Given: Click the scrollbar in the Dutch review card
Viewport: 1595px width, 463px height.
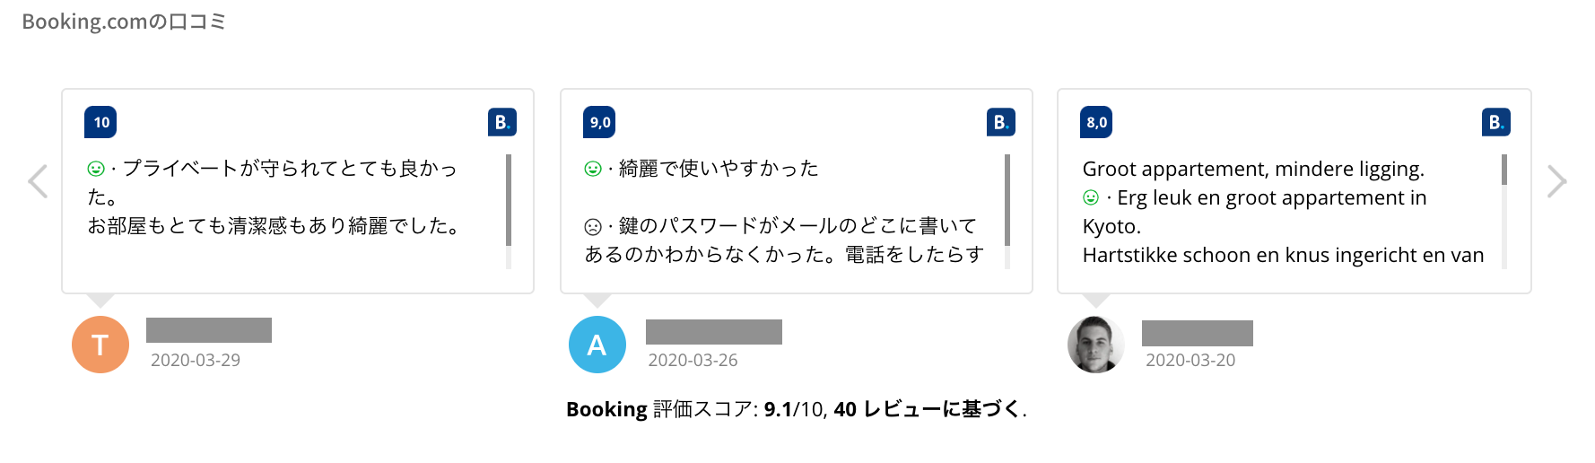Looking at the screenshot, I should (x=1504, y=170).
